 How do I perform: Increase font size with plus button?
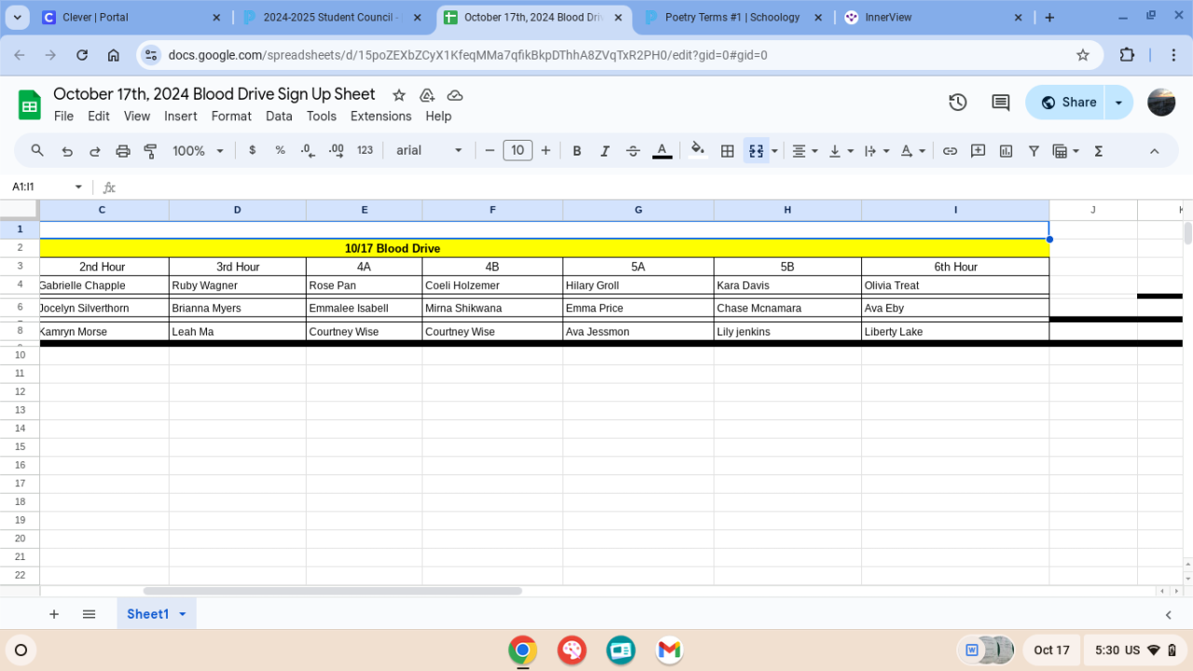click(x=545, y=151)
